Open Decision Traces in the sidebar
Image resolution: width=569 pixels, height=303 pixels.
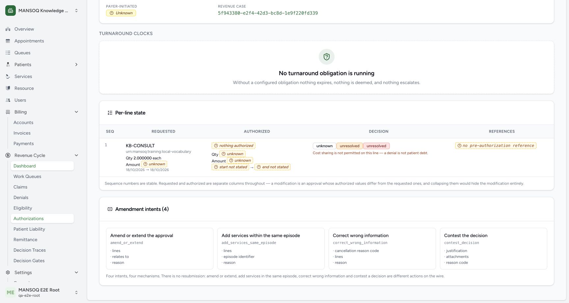[x=42, y=250]
